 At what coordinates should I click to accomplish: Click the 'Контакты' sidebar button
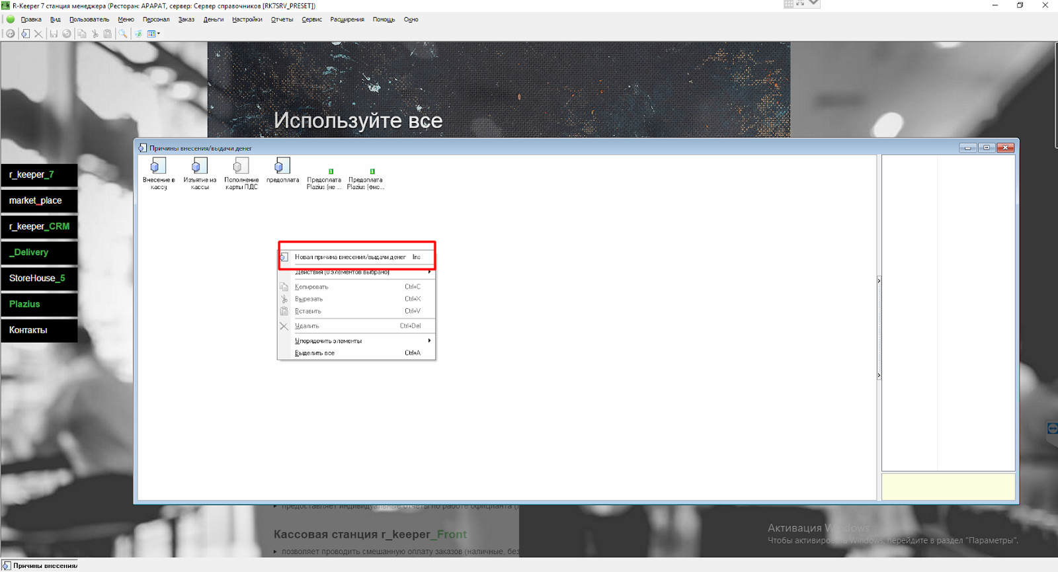[x=39, y=330]
